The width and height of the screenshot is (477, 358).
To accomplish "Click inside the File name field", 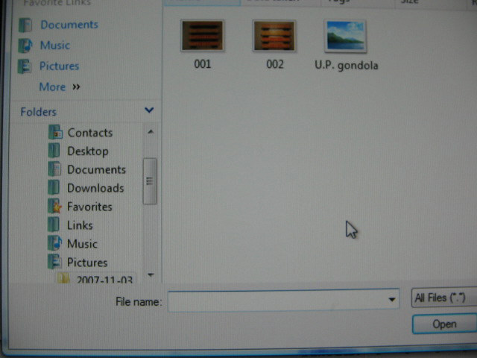I will [276, 301].
